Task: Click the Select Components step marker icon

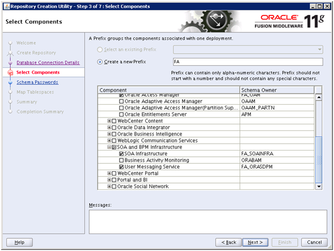Action: (10, 73)
